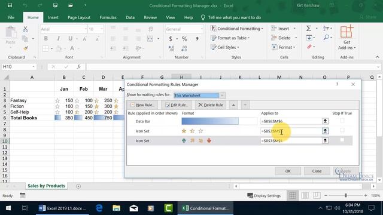Toggle Italic formatting
The width and height of the screenshot is (383, 215).
pos(58,38)
